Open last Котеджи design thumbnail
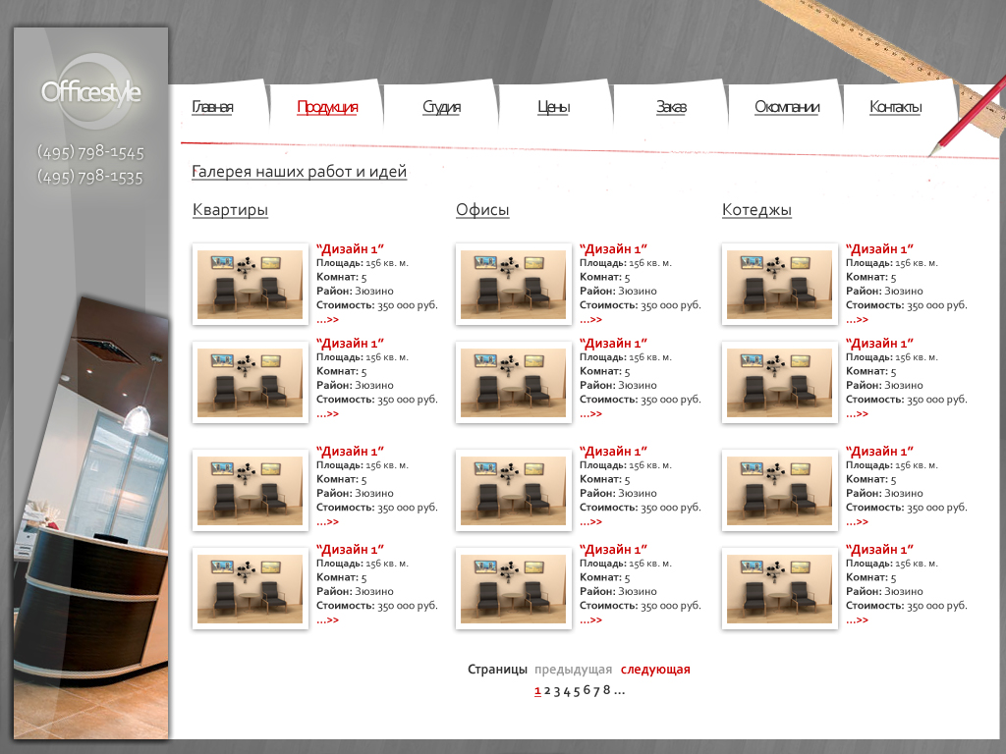Viewport: 1006px width, 754px height. click(779, 589)
